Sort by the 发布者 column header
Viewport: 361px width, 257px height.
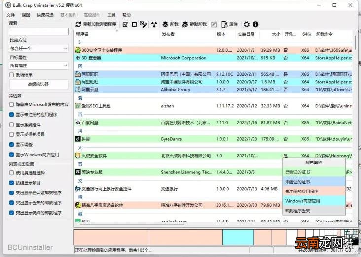187,34
